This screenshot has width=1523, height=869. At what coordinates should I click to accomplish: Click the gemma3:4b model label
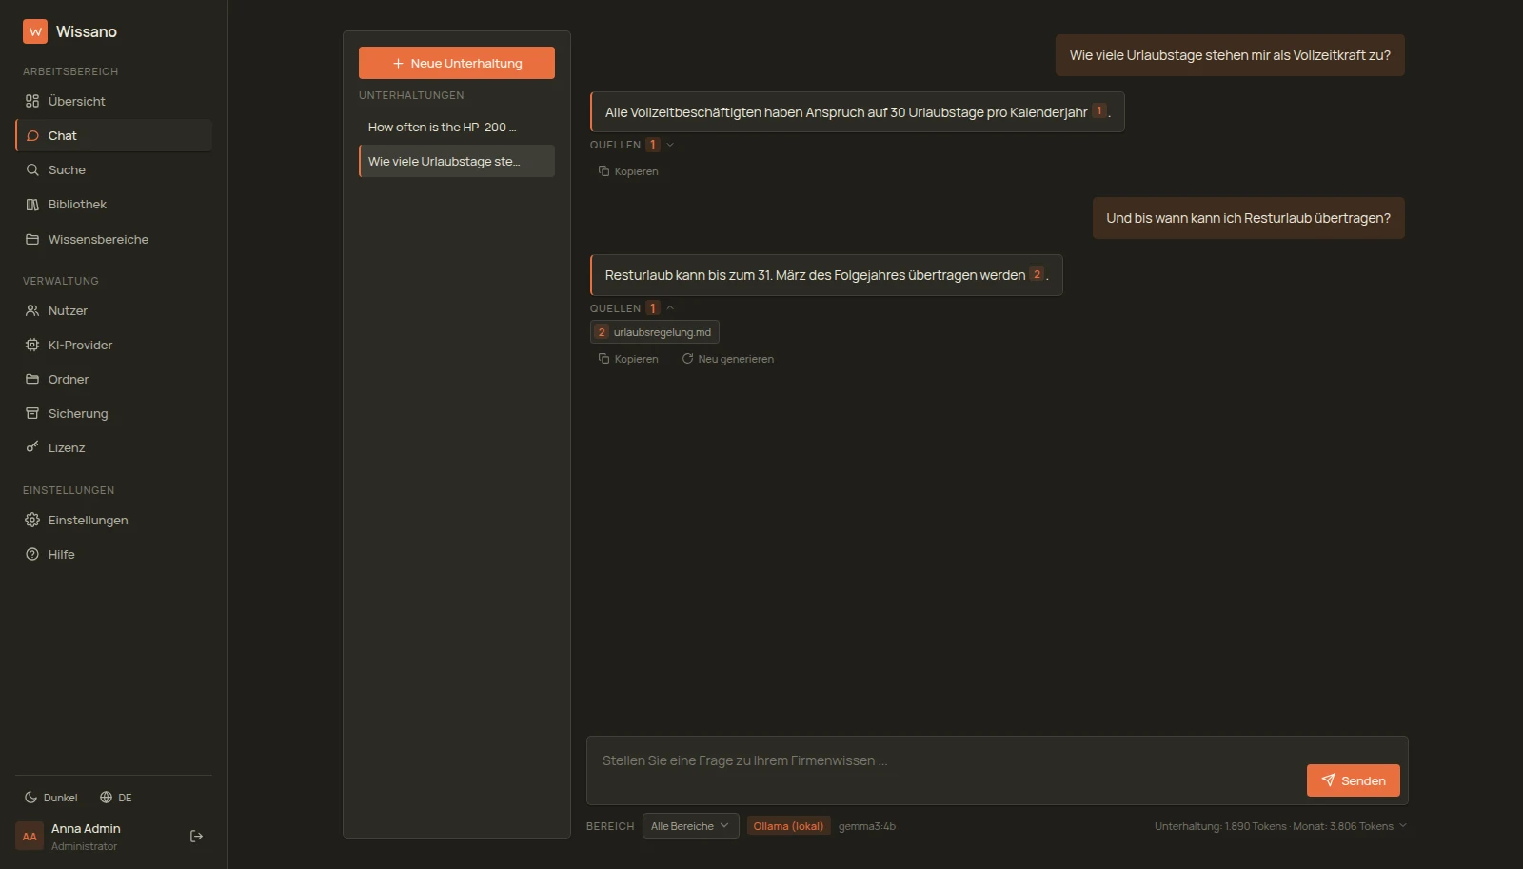point(867,826)
